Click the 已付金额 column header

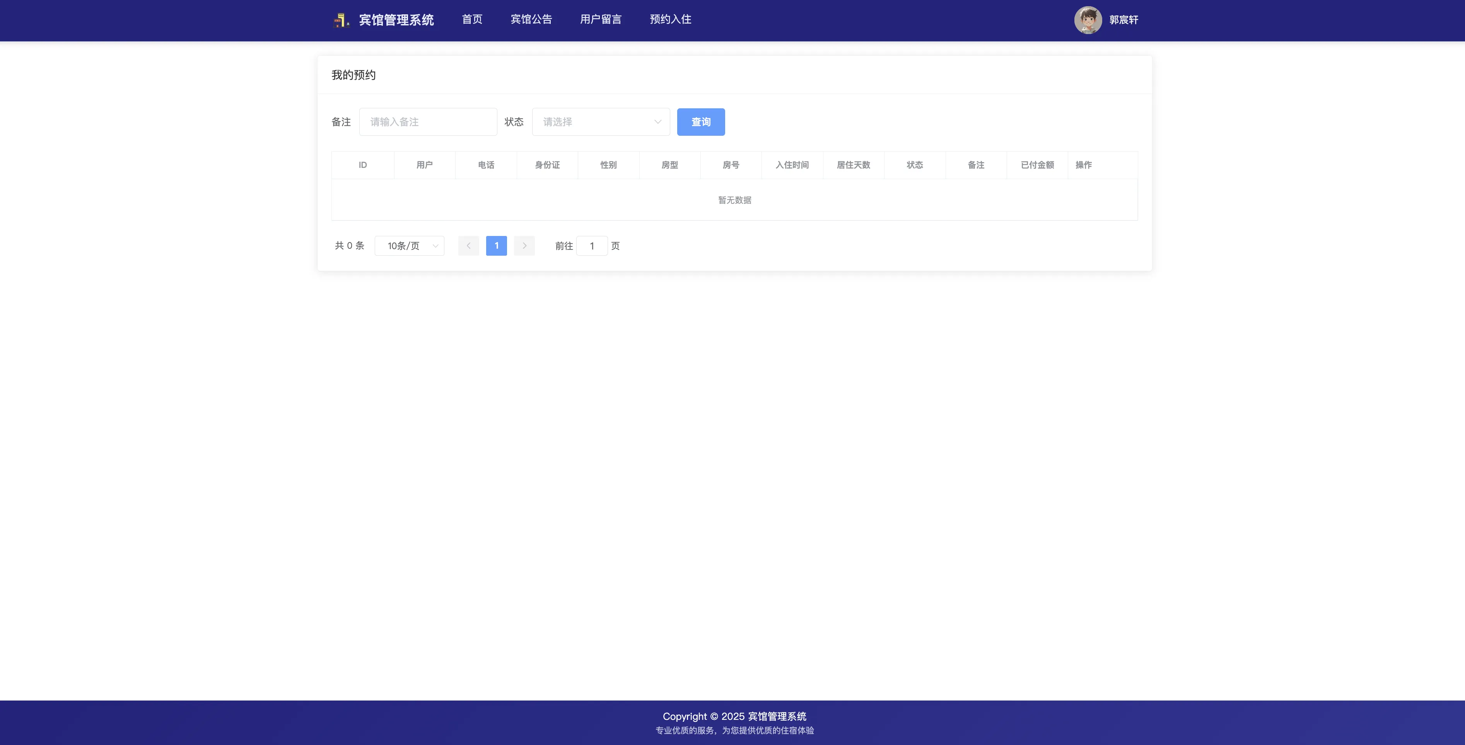[1037, 165]
